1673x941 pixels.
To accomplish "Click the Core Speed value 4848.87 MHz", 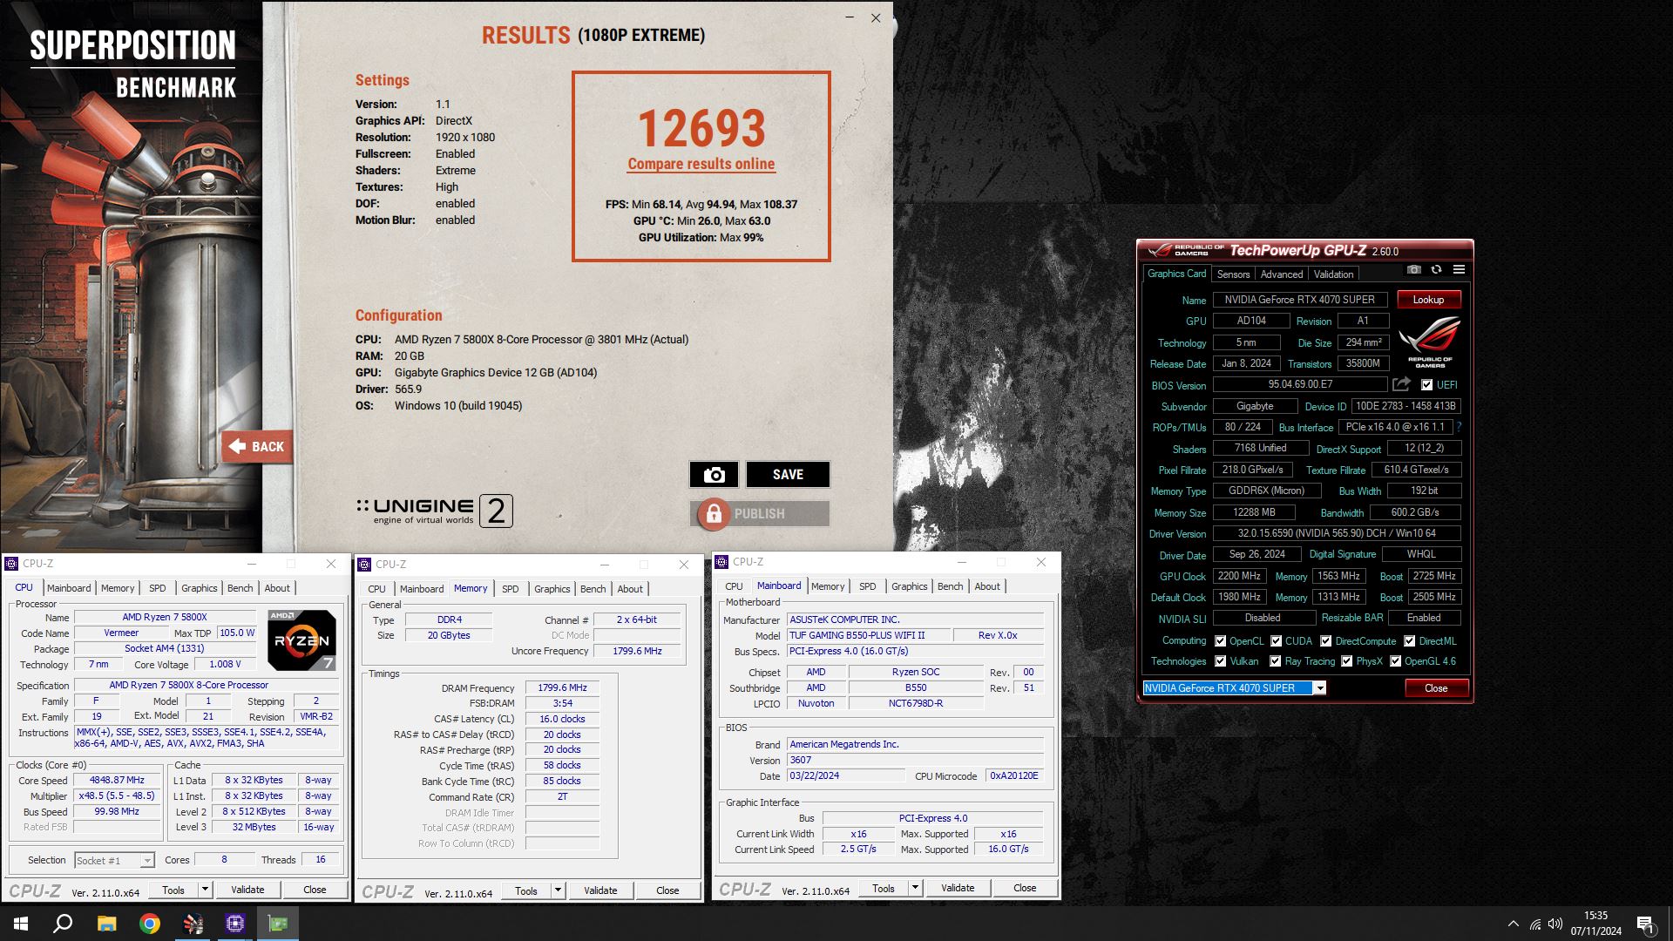I will 117,781.
